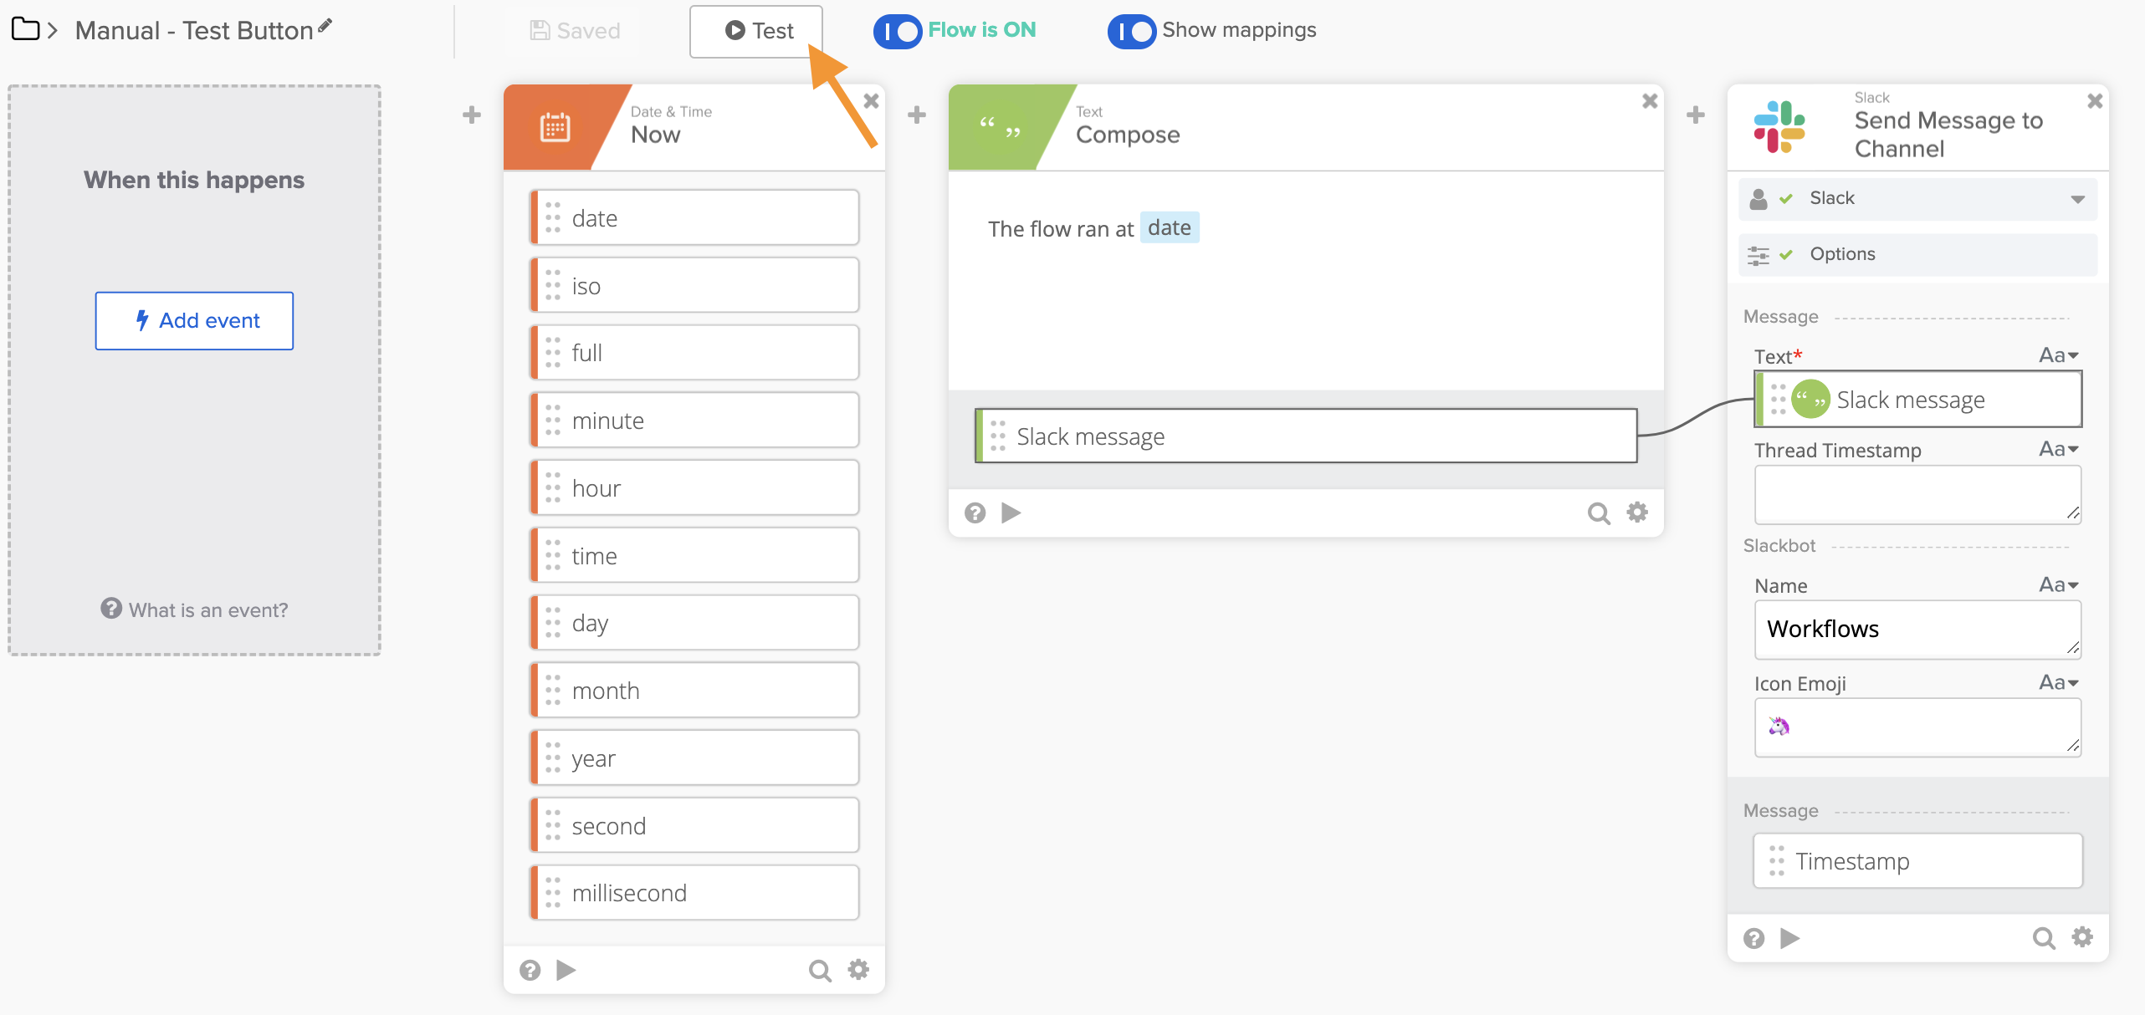Screen dimensions: 2145x1015
Task: Click the Thread Timestamp input field
Action: pos(1917,495)
